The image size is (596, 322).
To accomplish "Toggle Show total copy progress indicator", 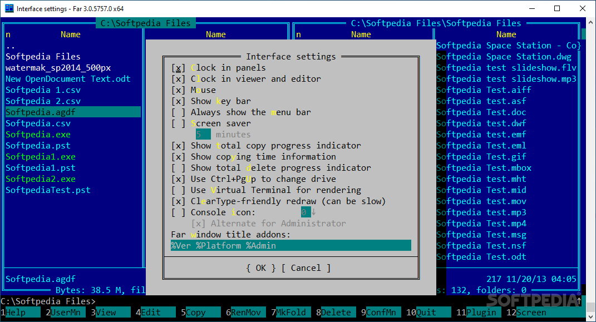I will pos(178,146).
